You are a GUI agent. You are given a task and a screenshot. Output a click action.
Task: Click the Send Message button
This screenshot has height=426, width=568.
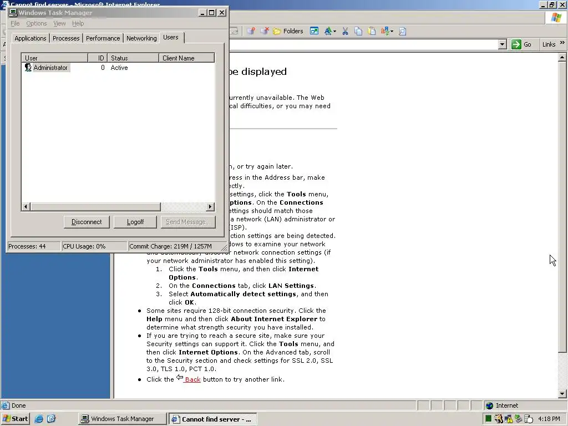coord(188,222)
